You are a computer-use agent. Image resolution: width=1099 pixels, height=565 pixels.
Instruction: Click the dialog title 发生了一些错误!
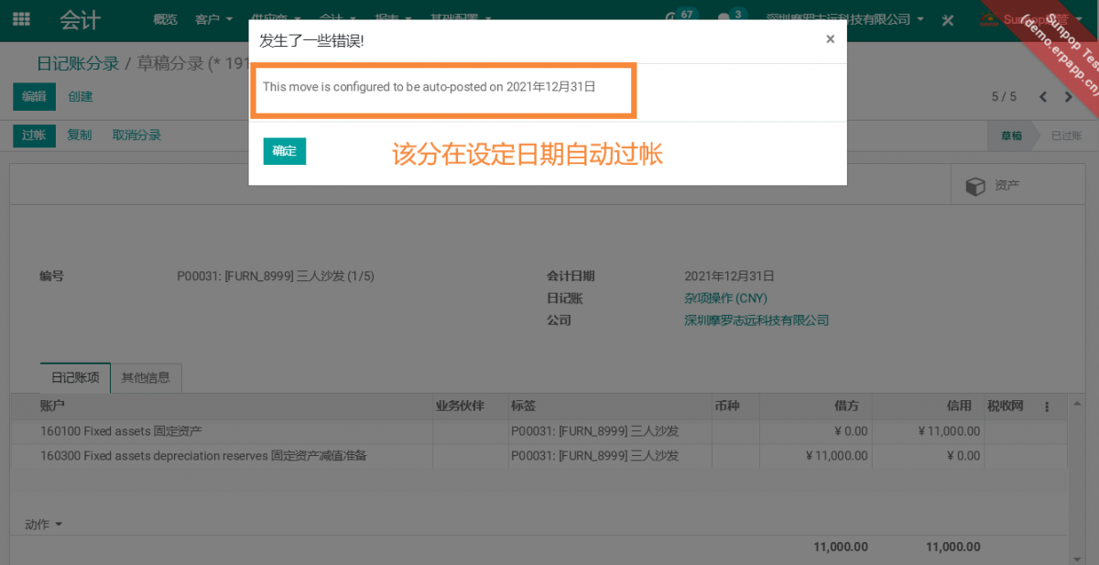(312, 40)
